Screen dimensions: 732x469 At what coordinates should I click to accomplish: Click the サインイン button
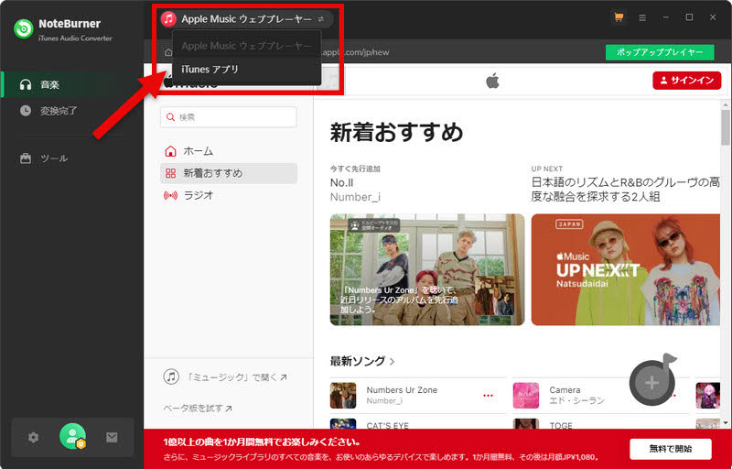[687, 81]
